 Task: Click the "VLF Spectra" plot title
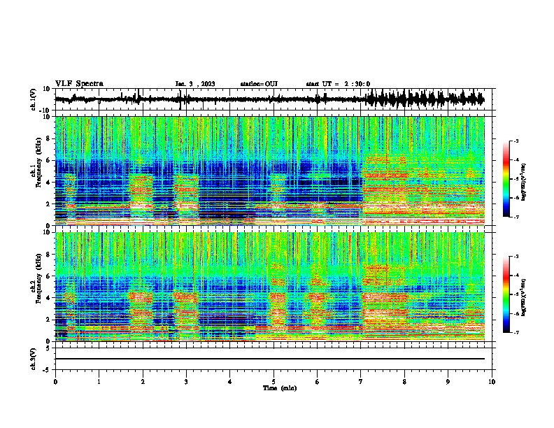click(x=79, y=84)
